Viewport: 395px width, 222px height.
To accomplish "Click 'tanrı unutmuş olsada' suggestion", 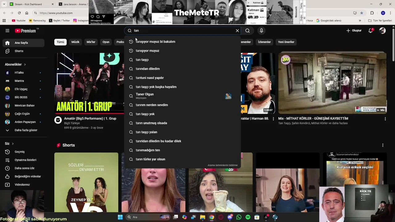I will [x=182, y=123].
